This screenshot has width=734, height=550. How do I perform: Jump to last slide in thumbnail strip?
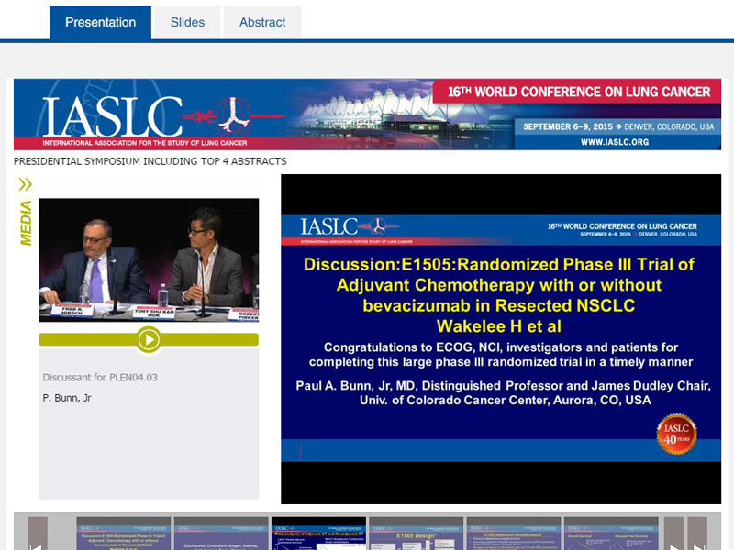pyautogui.click(x=697, y=533)
